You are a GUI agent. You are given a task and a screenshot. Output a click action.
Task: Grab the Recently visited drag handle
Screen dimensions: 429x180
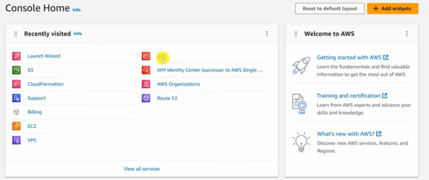[x=16, y=34]
